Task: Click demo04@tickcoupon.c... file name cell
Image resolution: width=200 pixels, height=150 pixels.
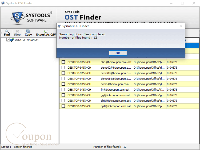Action: 117,73
